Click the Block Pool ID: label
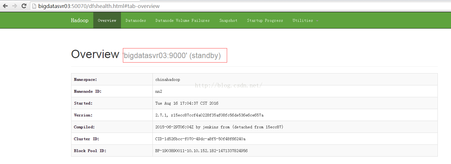The width and height of the screenshot is (451, 164). 90,151
